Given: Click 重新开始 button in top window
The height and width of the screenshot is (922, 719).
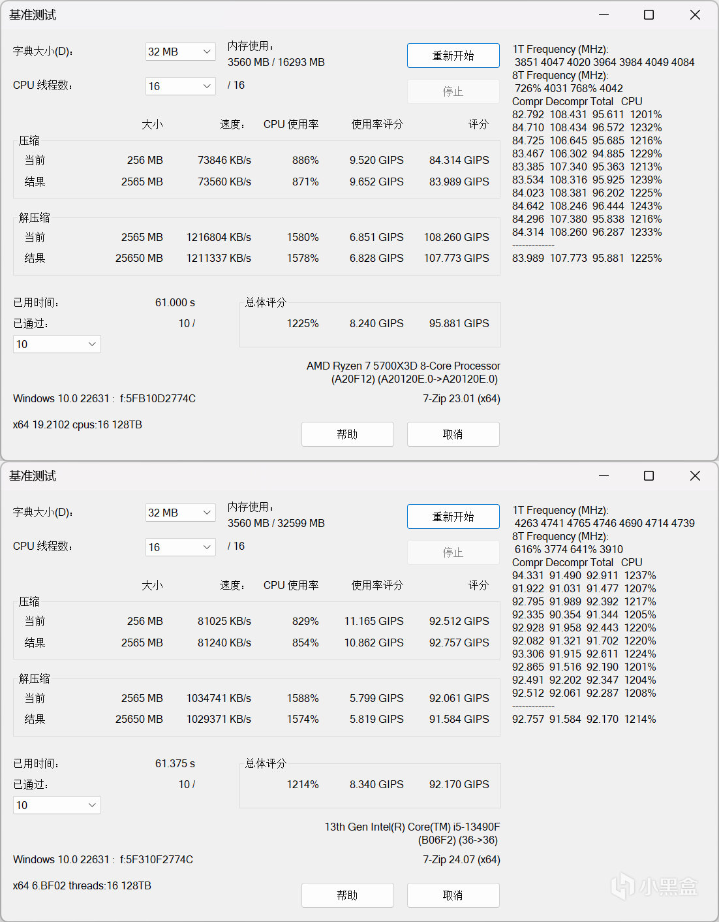Looking at the screenshot, I should pyautogui.click(x=453, y=56).
